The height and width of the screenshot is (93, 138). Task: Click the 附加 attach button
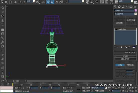pyautogui.click(x=120, y=65)
